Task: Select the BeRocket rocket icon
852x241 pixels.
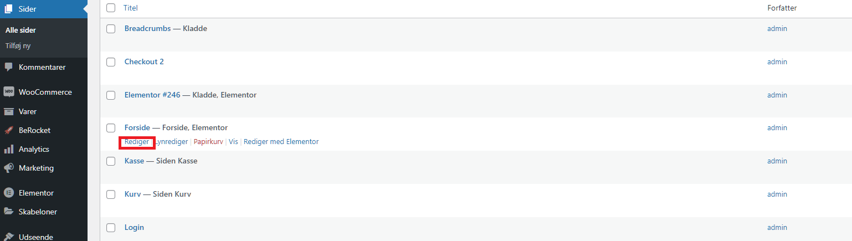Action: pos(9,130)
